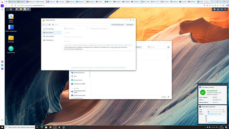Click RAM usage bar in Resource Monitor
The image size is (229, 129).
(x=214, y=112)
